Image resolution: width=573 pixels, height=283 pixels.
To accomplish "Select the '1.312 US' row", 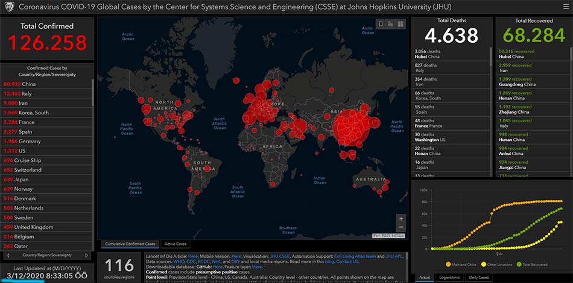I will [46, 151].
